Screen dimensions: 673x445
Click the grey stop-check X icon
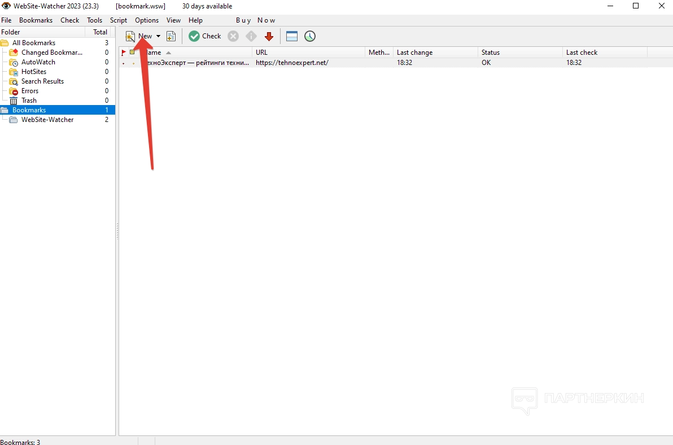233,36
